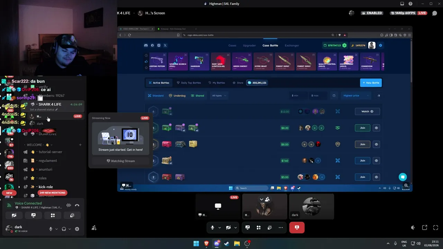Share screen from the call control bar
443x249 pixels.
(247, 228)
